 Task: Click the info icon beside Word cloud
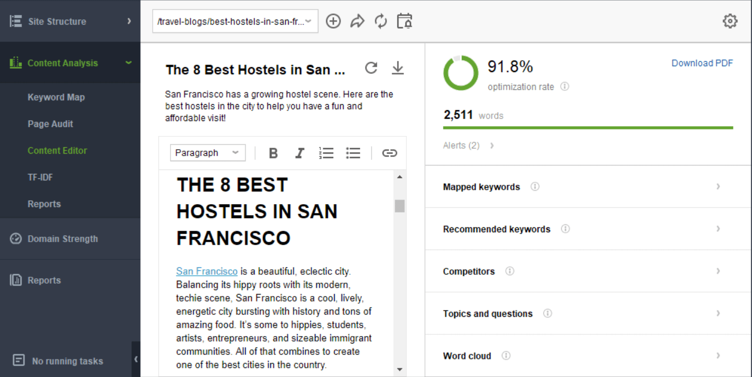point(506,356)
